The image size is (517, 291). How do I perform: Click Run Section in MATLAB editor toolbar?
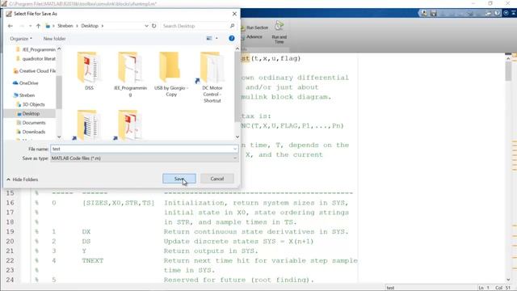click(x=254, y=27)
